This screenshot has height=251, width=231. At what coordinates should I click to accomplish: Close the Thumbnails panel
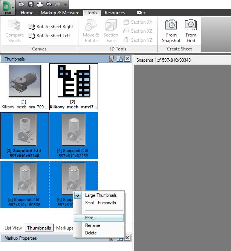pyautogui.click(x=127, y=59)
